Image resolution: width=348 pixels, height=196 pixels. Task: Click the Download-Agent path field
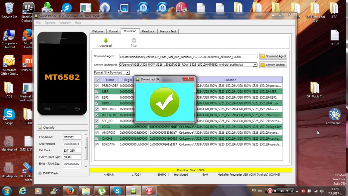coord(188,57)
